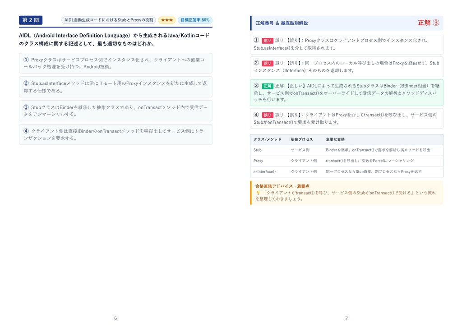The image size is (462, 328).
Task: Select answer option ① about the Proxy class
Action: pyautogui.click(x=115, y=63)
